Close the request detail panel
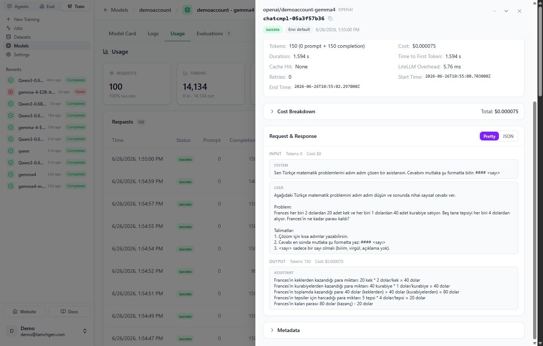Viewport: 543px width, 346px height. click(x=519, y=11)
